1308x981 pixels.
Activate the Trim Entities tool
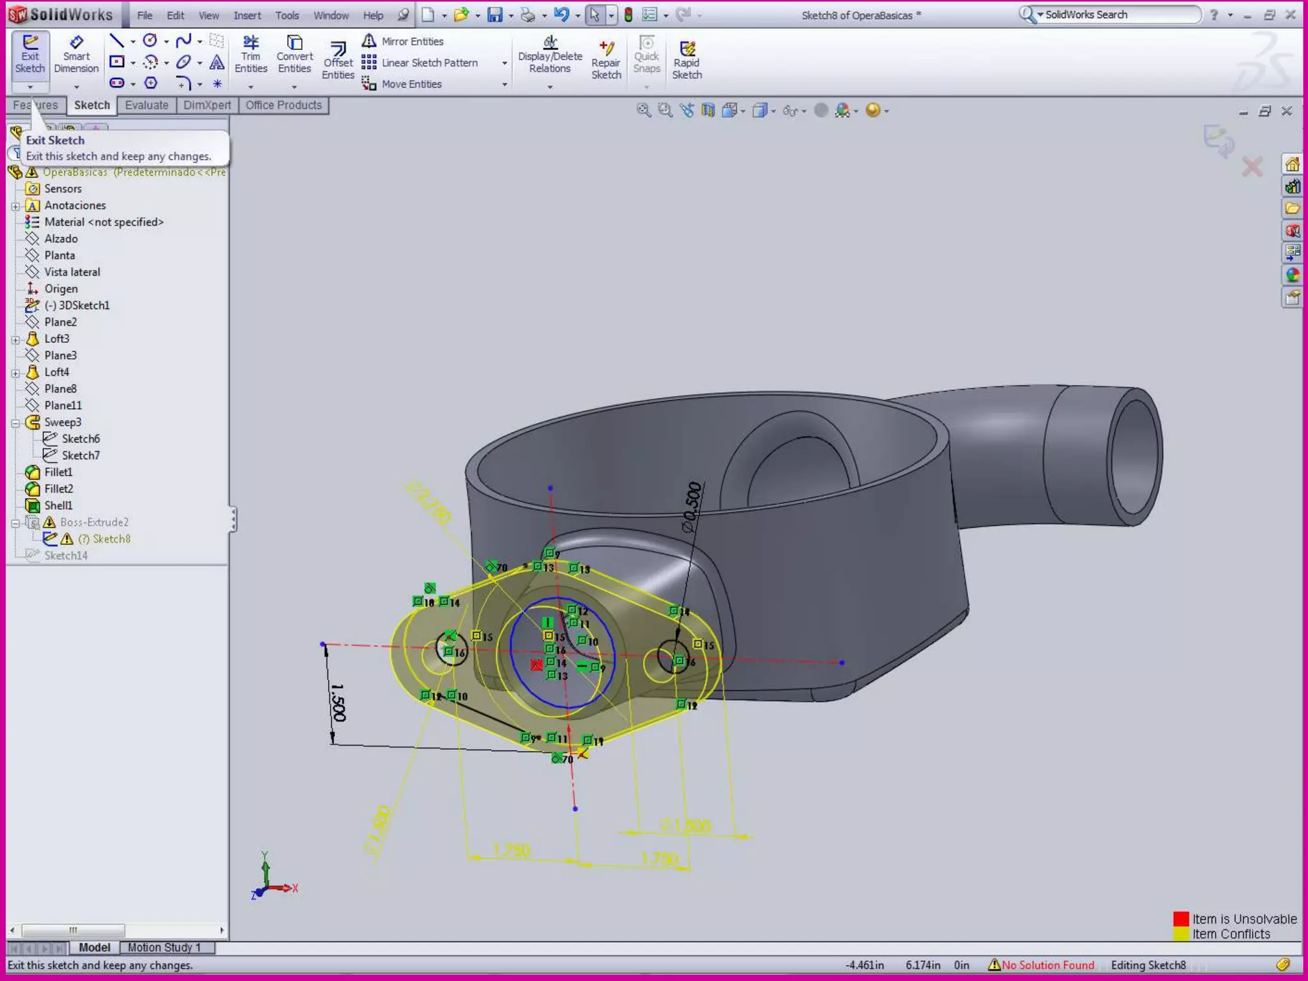click(250, 55)
